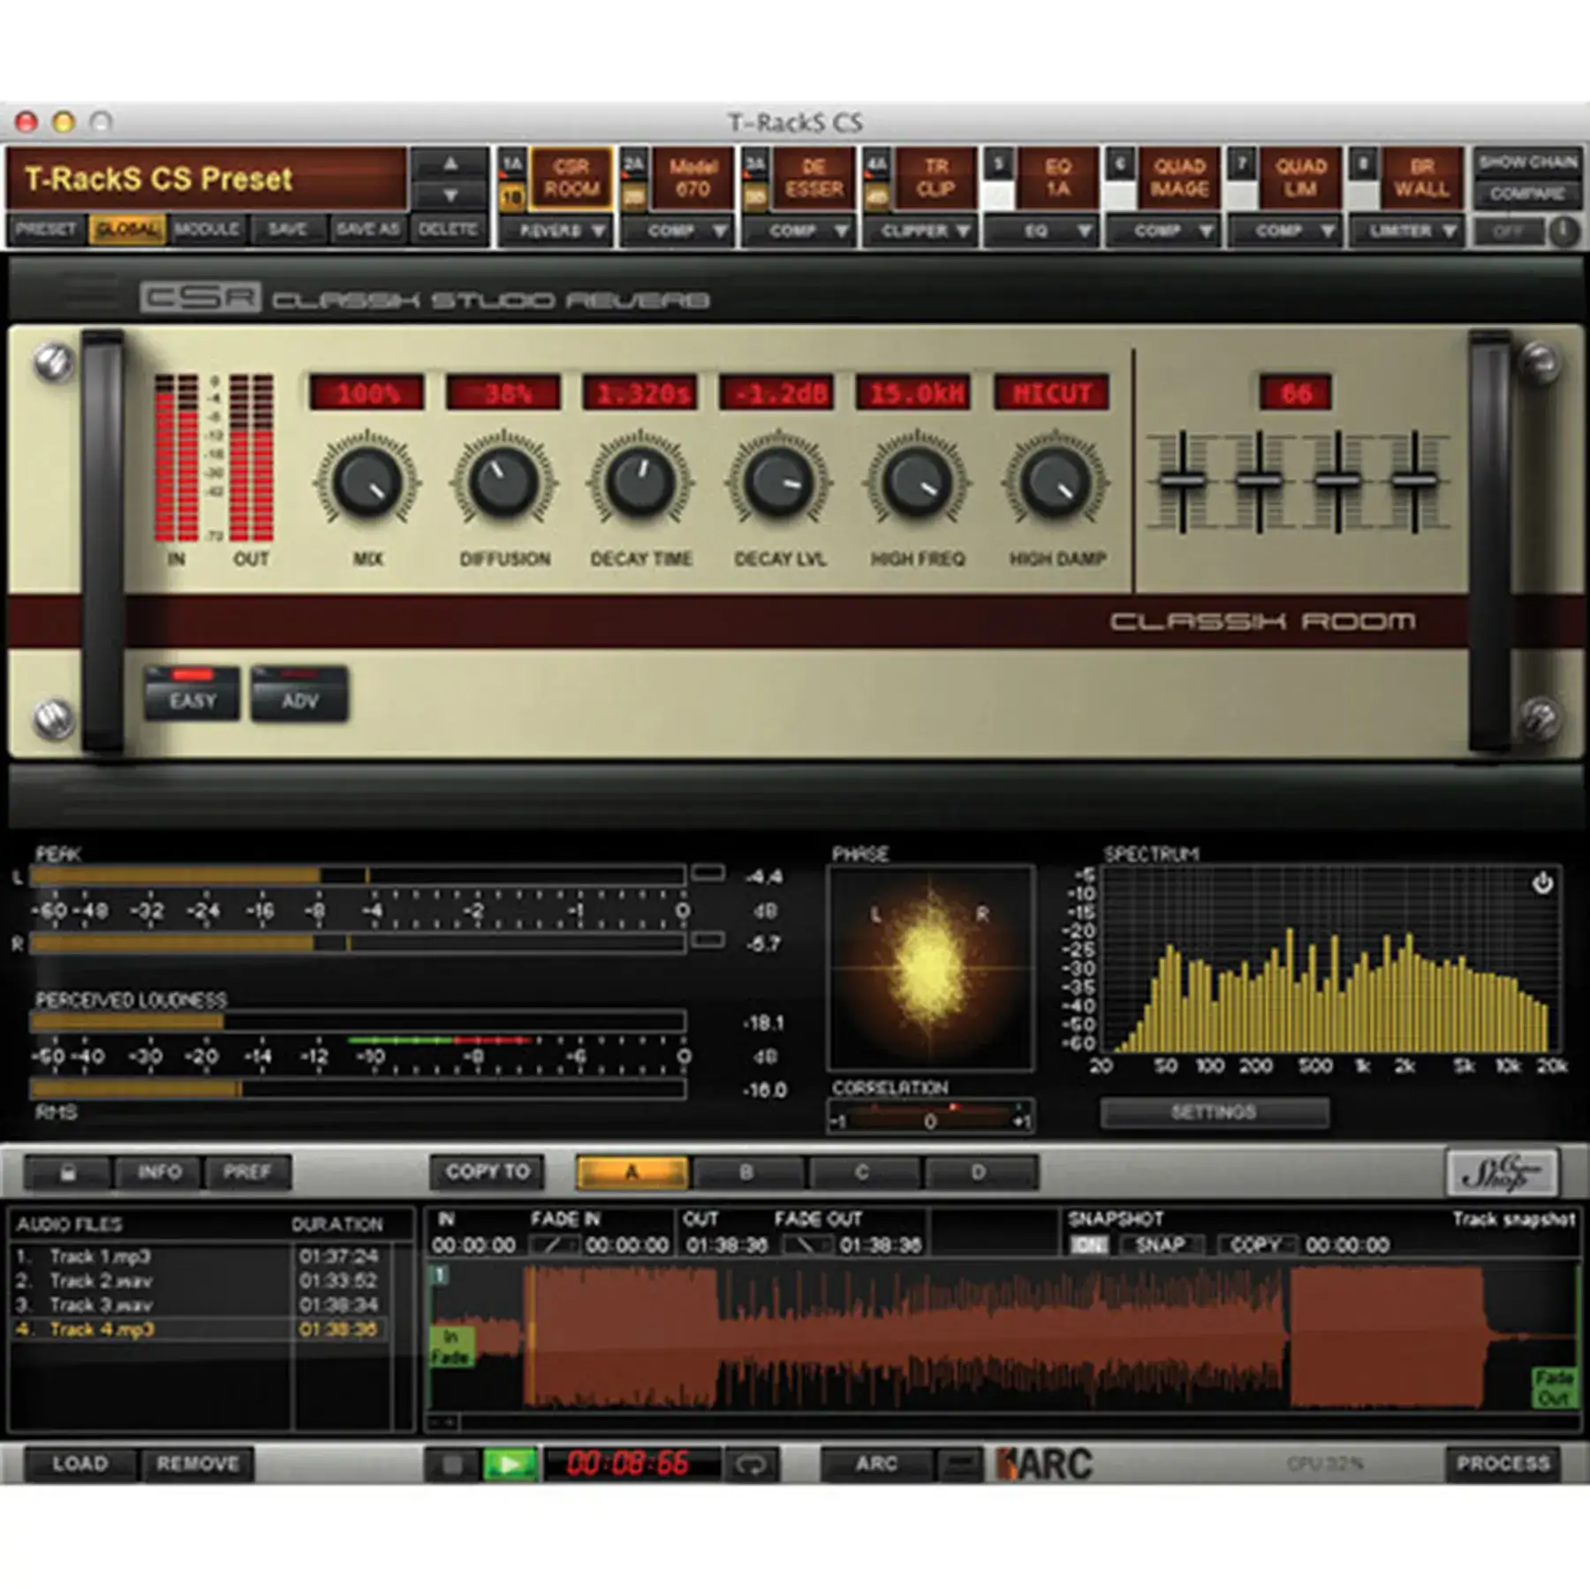Open the COMP dropdown under De Esser
Viewport: 1590px width, 1590px height.
point(799,231)
